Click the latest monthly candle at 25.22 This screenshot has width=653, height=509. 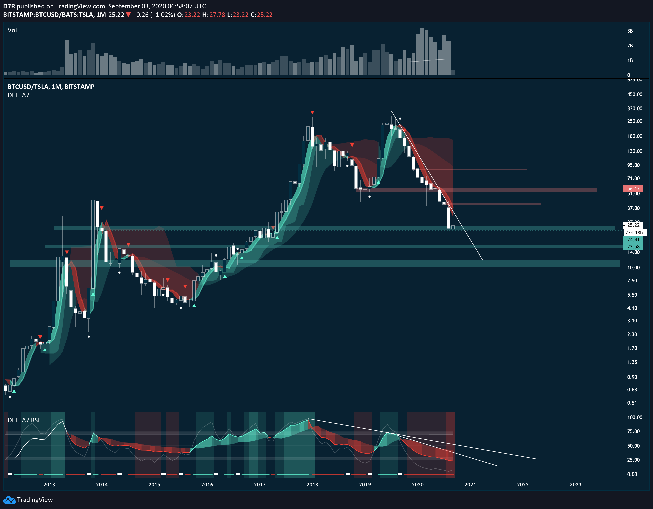pyautogui.click(x=453, y=227)
